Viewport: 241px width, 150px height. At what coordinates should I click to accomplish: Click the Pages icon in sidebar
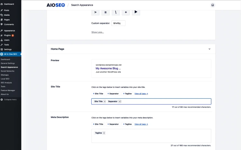pos(2,20)
